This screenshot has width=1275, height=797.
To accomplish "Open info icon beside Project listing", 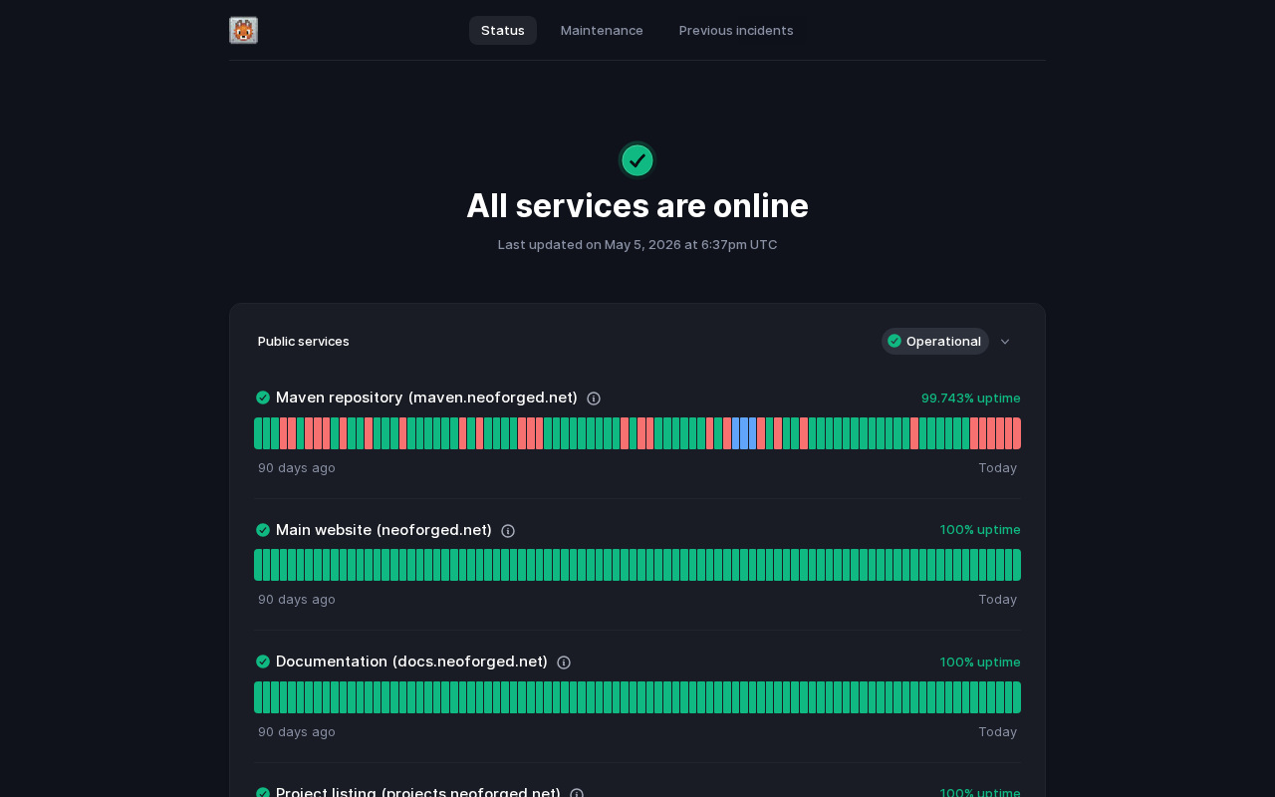I will point(577,794).
